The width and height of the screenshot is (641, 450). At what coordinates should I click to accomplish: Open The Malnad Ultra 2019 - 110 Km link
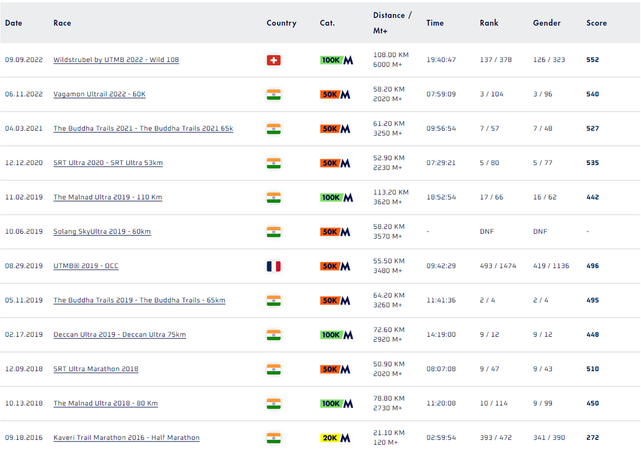(x=108, y=197)
